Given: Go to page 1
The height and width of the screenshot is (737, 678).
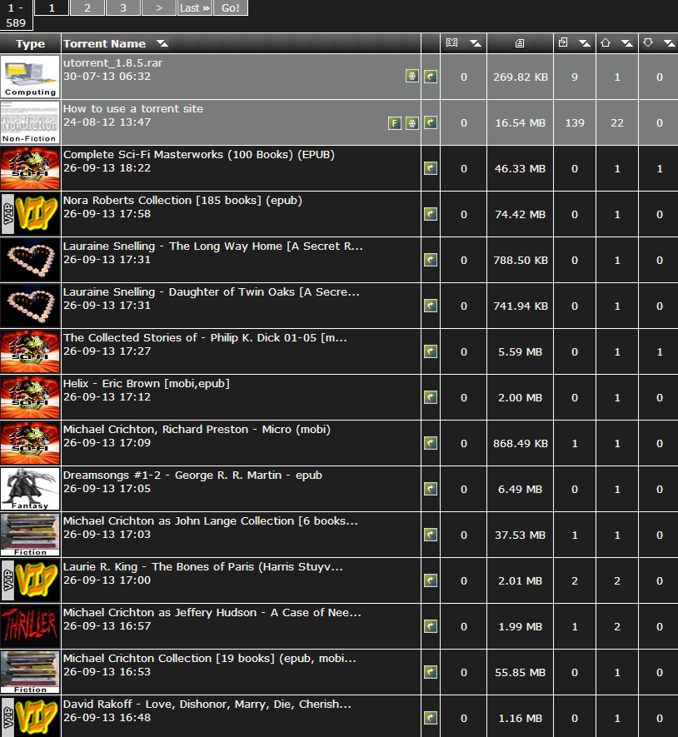Looking at the screenshot, I should (52, 8).
